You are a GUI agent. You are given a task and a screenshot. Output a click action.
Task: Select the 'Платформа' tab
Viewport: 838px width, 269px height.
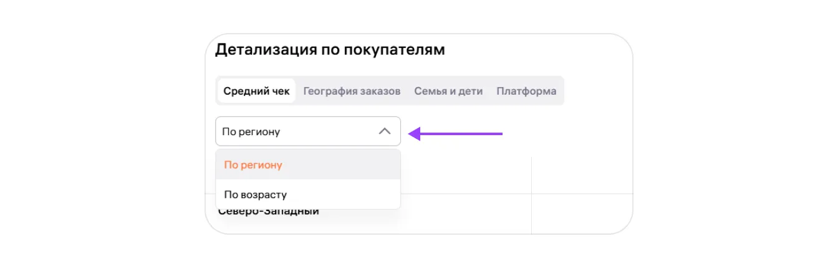coord(526,91)
